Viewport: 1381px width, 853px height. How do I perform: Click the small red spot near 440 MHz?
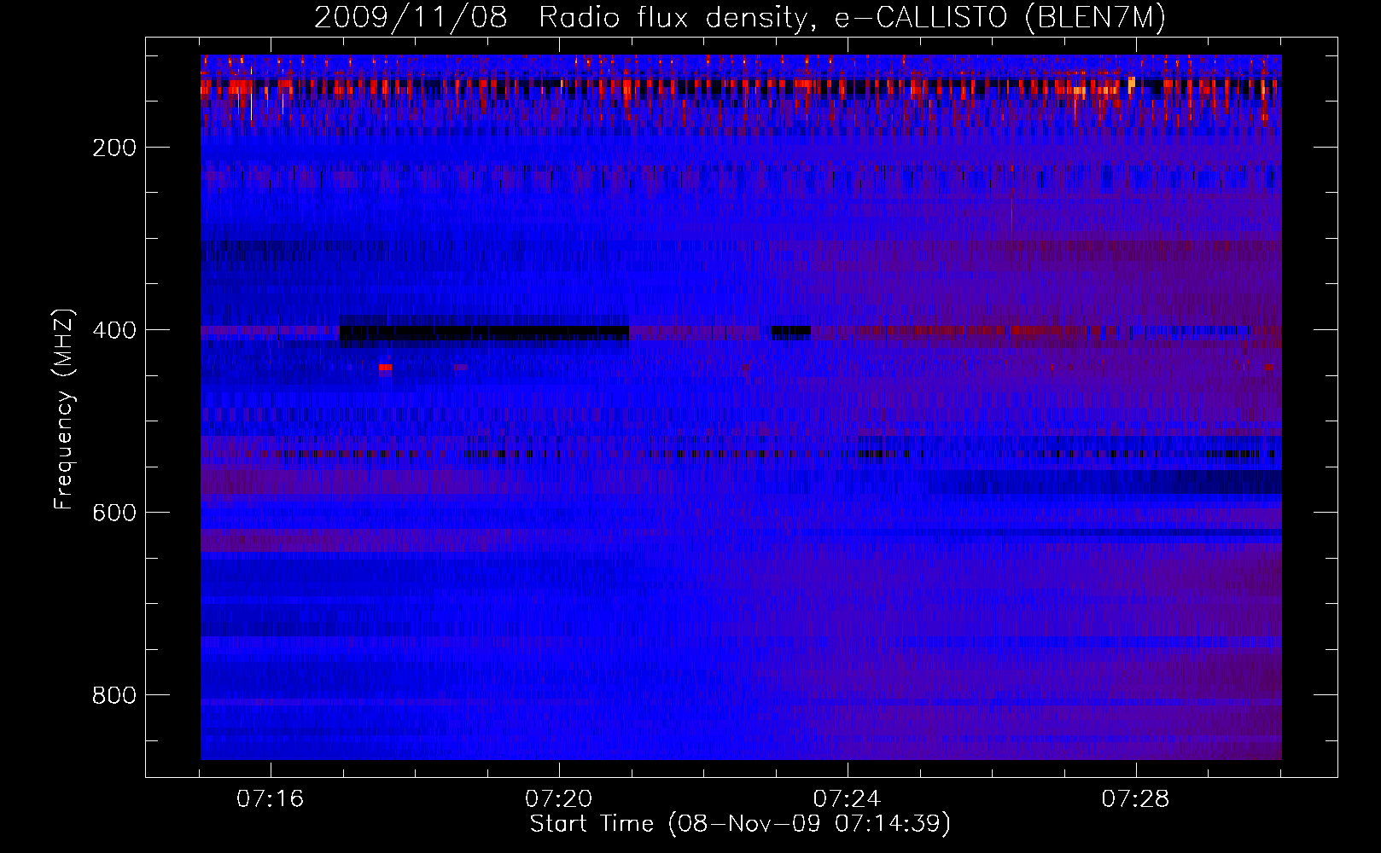point(385,368)
